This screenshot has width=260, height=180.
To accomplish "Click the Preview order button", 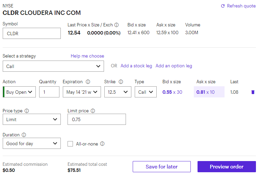I will tap(227, 167).
